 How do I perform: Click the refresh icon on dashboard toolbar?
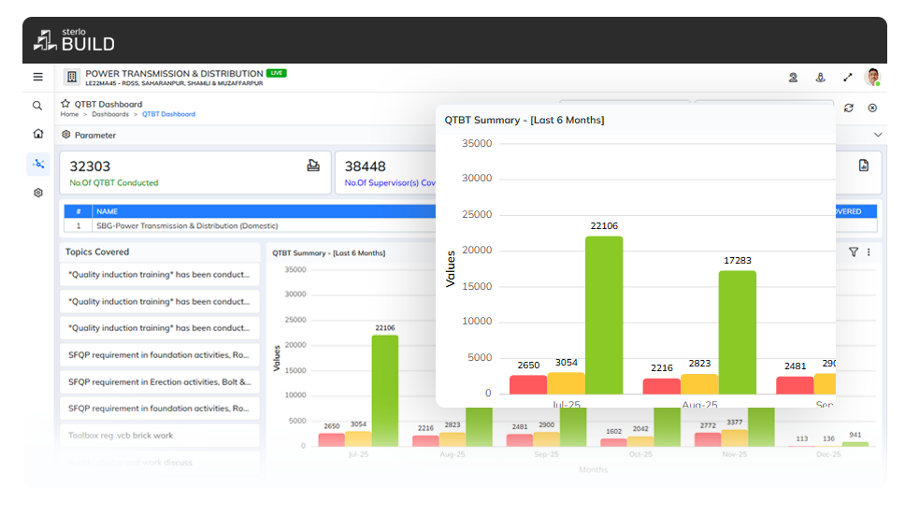[x=849, y=108]
